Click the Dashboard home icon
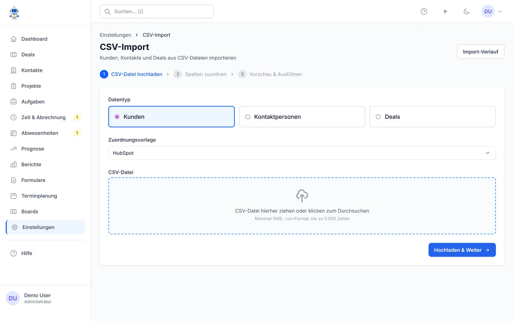 (x=13, y=39)
